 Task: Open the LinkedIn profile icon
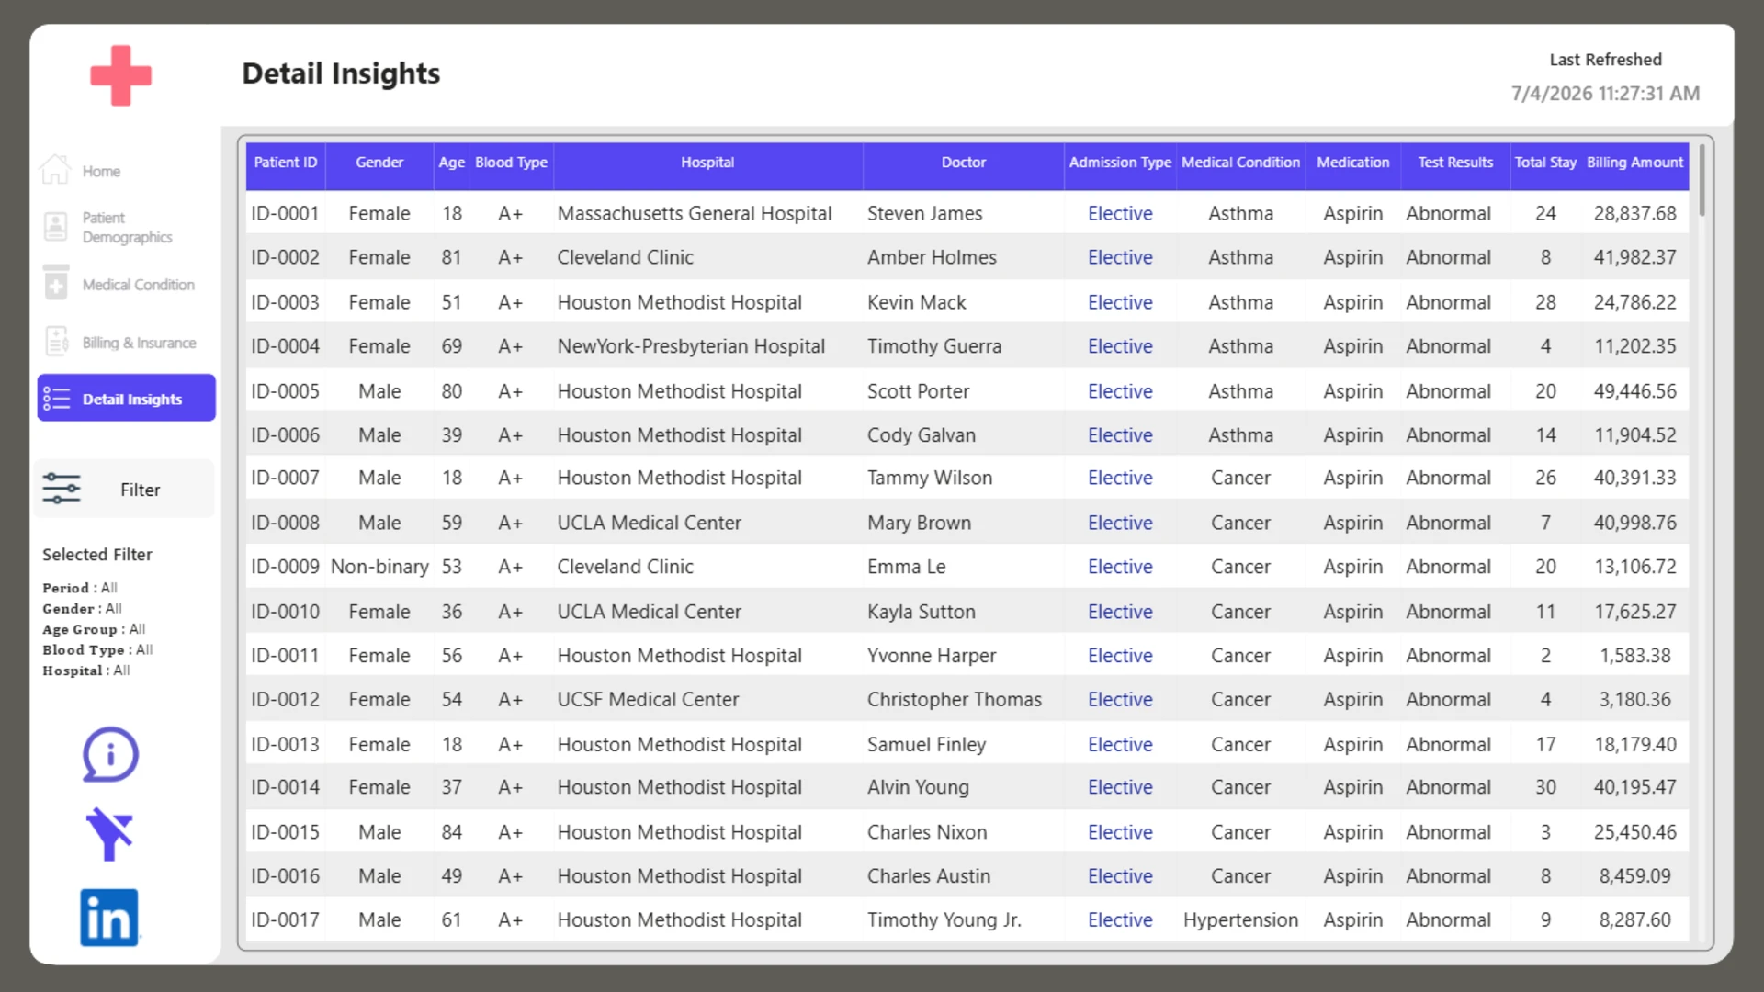pos(109,918)
